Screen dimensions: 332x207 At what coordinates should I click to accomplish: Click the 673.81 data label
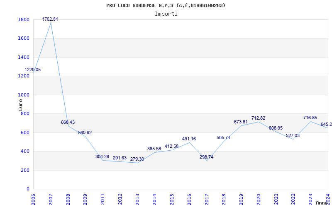241,122
